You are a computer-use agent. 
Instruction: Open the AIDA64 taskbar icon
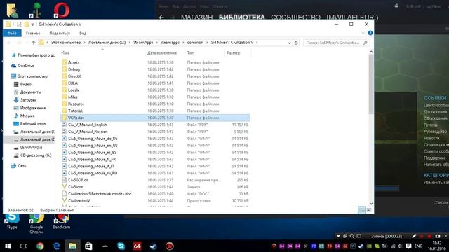(x=138, y=246)
